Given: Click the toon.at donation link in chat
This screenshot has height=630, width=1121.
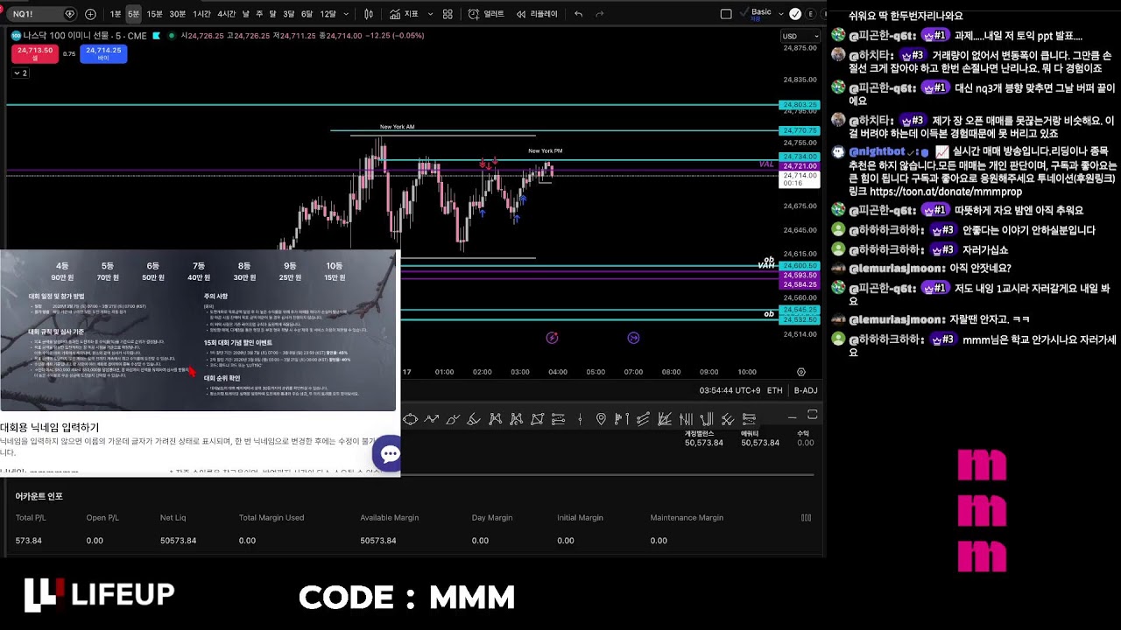Looking at the screenshot, I should (946, 192).
